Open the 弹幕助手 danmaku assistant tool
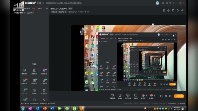Image resolution: width=198 pixels, height=111 pixels. point(24,71)
